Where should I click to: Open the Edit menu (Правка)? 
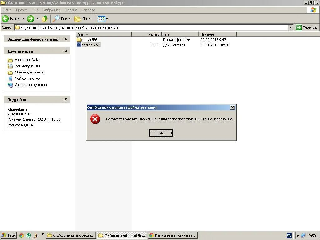pos(22,10)
